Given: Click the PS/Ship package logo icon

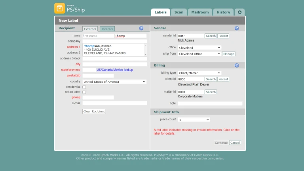Looking at the screenshot, I should pyautogui.click(x=59, y=8).
